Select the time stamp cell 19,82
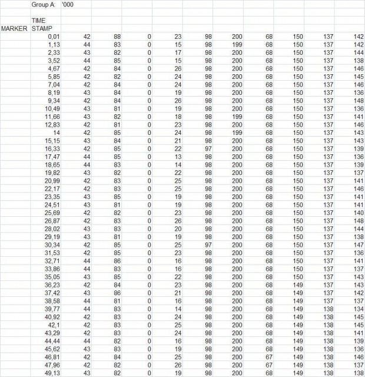This screenshot has width=365, height=377. coord(46,173)
